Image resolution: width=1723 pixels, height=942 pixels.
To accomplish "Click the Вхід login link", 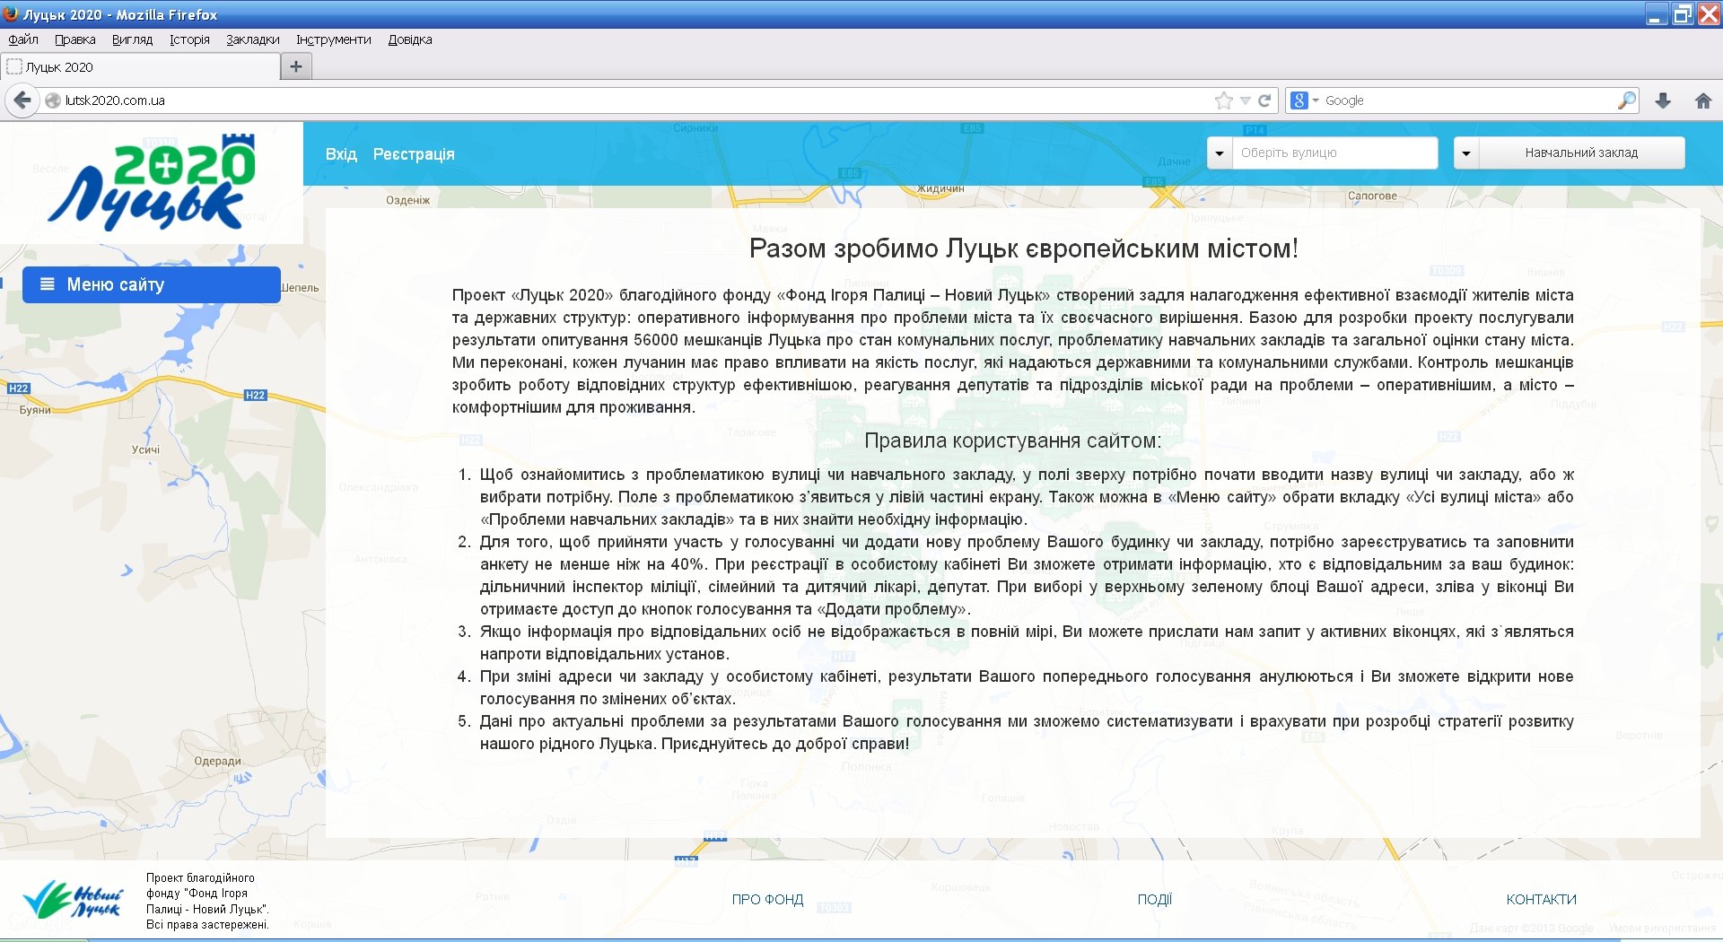I will [341, 154].
